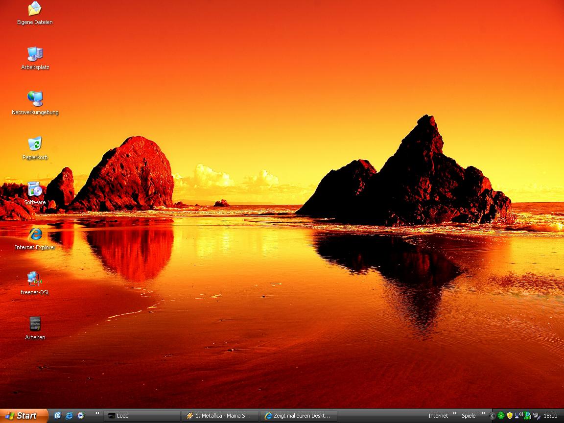
Task: Select the Arbeiten desktop icon
Action: click(x=35, y=328)
